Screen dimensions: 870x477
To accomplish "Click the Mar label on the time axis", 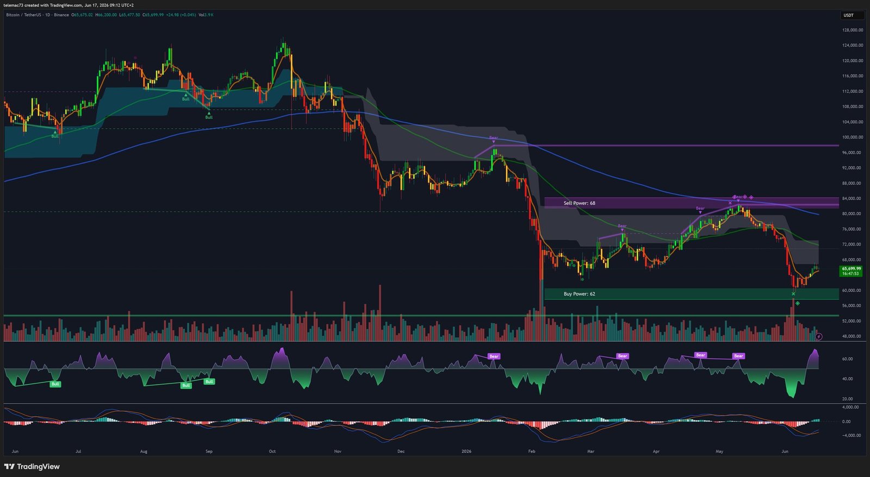I will click(591, 451).
